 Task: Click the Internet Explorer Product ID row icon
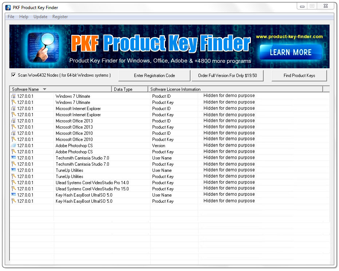(13, 108)
